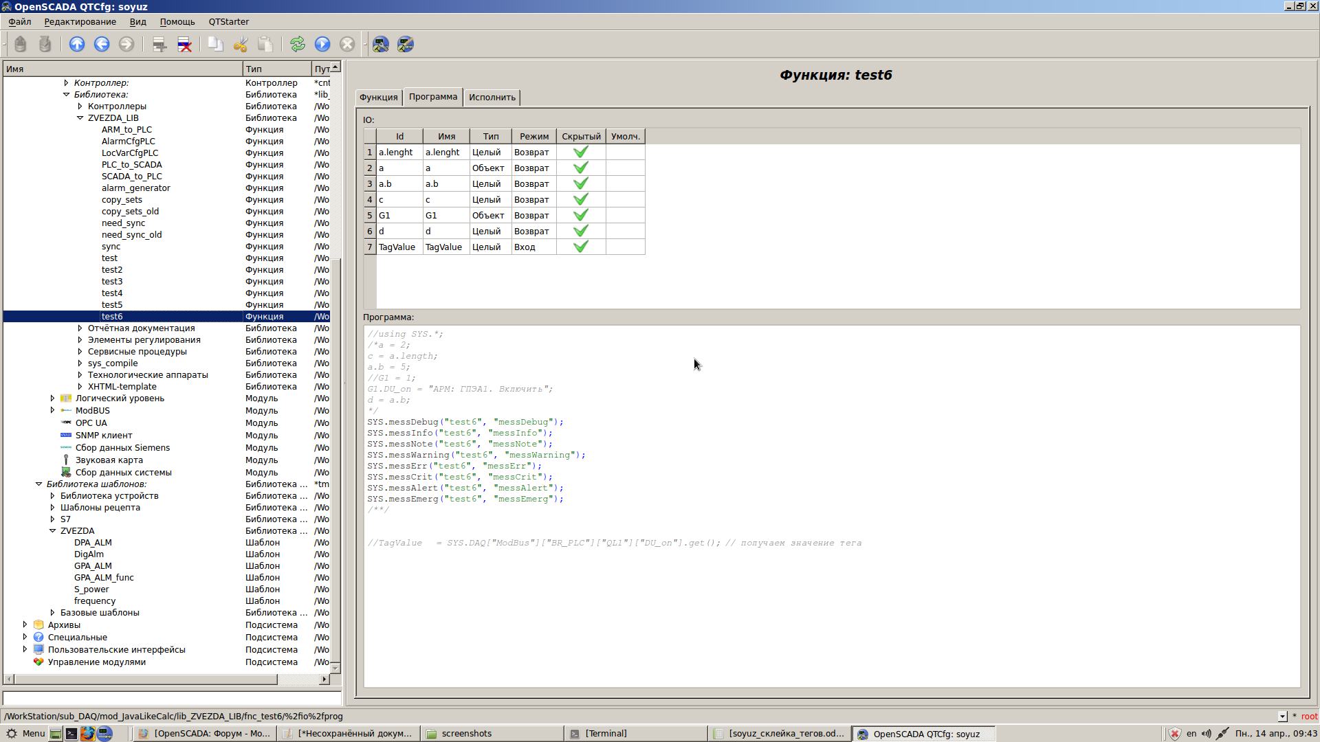The image size is (1320, 742).
Task: Toggle hidden checkmark for TagValue row
Action: coord(581,247)
